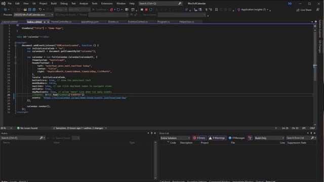Click the Save icon in toolbar
The width and height of the screenshot is (324, 182).
[x=30, y=10]
